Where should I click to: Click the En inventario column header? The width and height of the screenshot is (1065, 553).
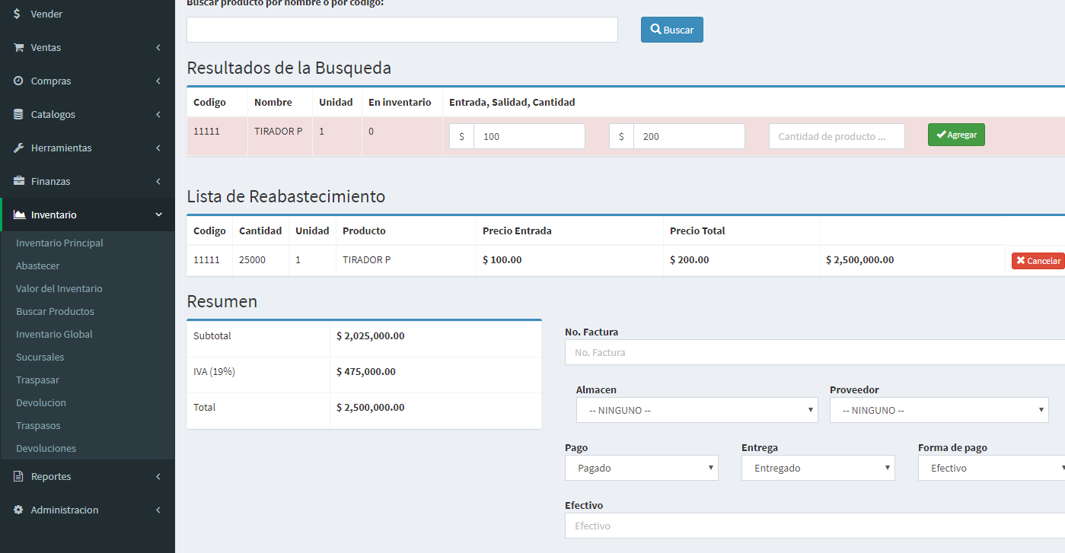pos(400,102)
